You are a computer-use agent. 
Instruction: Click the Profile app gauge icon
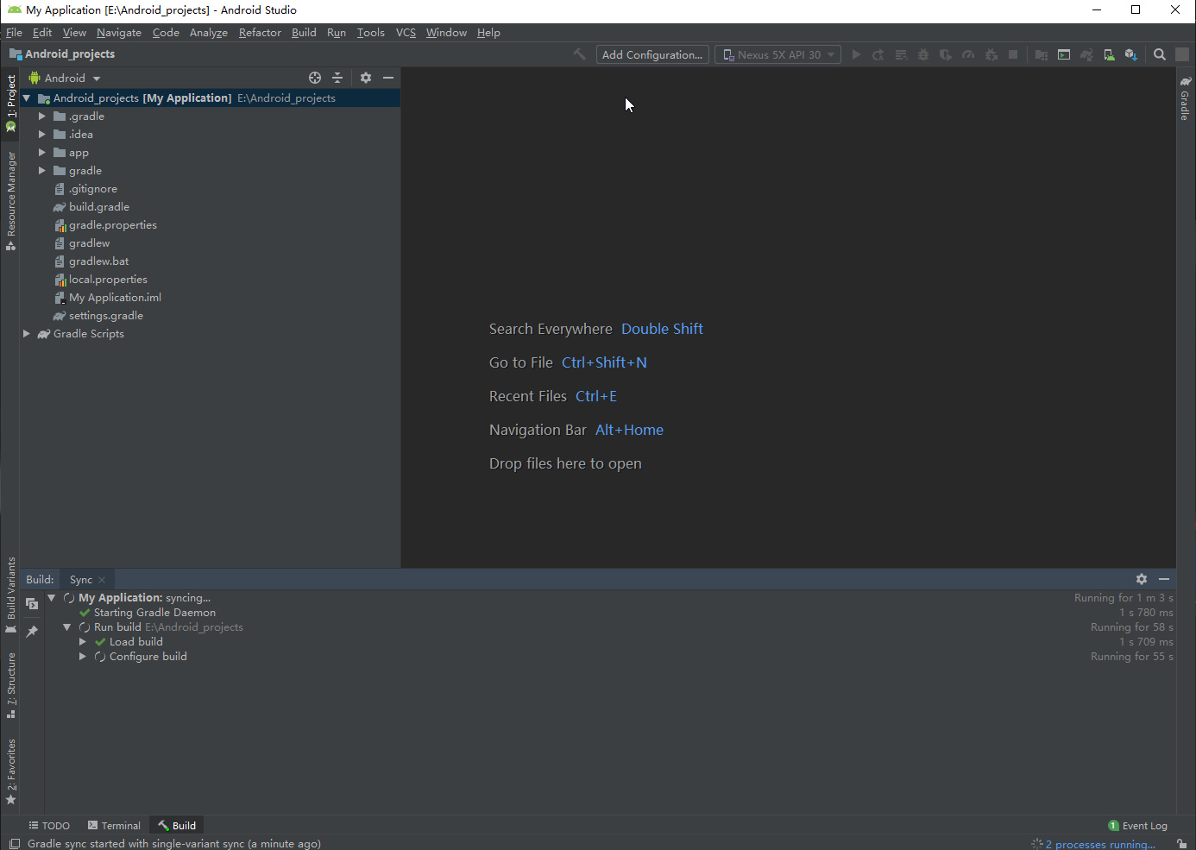[968, 54]
